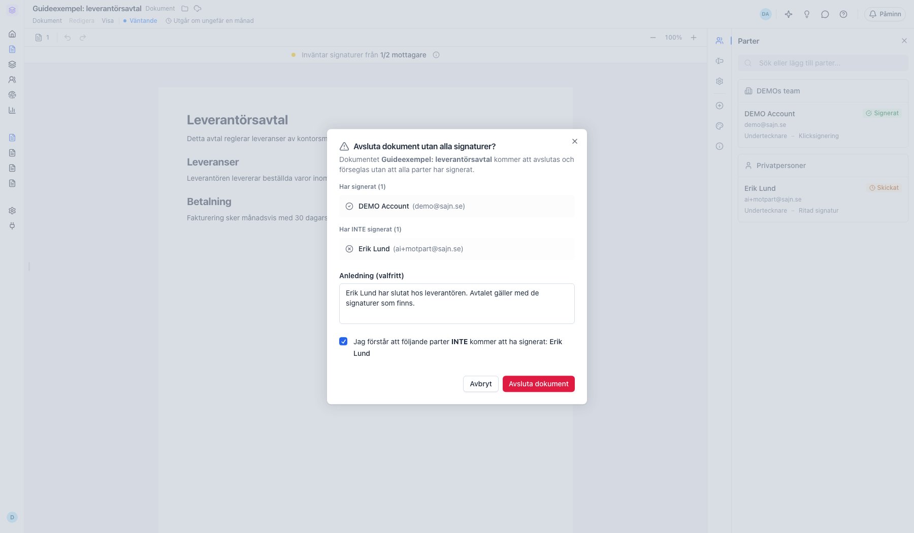Close the dialog with the X

click(x=575, y=141)
